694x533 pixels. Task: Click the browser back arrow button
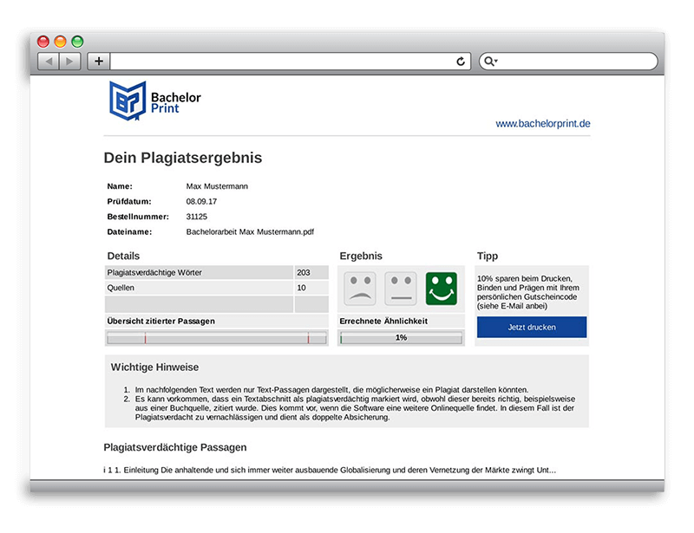(49, 62)
